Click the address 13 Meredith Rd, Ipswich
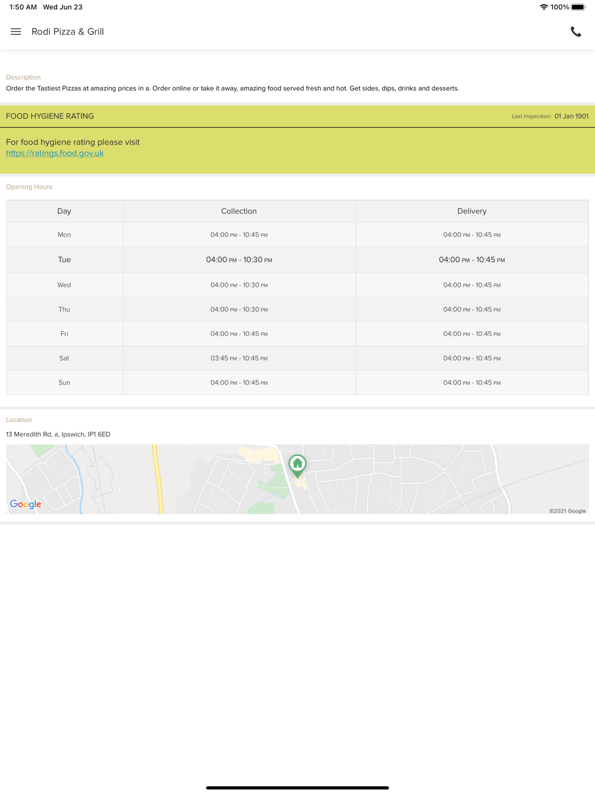 click(x=58, y=434)
